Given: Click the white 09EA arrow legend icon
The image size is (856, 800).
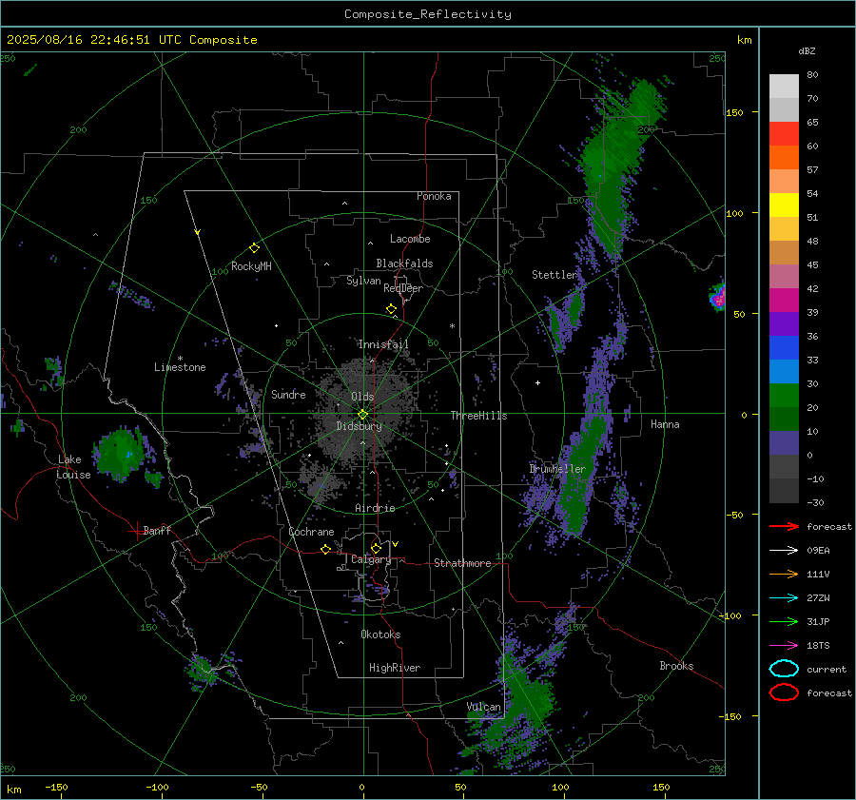Looking at the screenshot, I should tap(784, 551).
